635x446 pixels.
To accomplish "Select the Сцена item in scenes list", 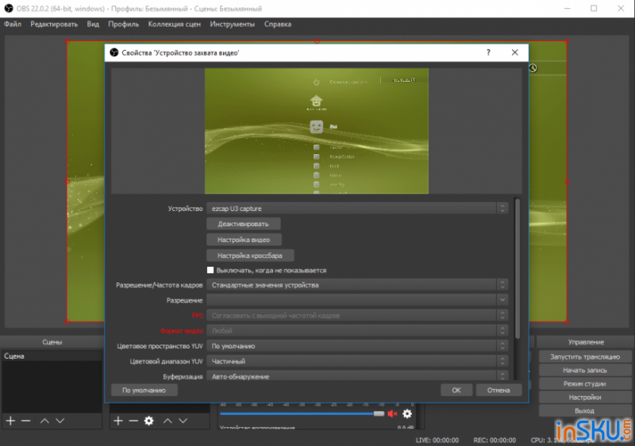I will click(x=52, y=356).
